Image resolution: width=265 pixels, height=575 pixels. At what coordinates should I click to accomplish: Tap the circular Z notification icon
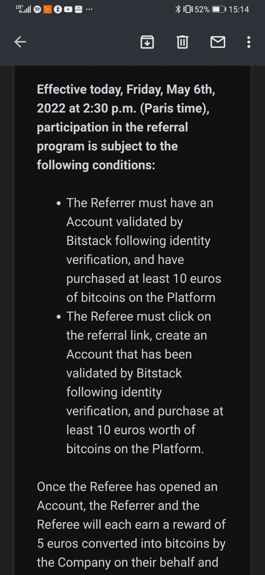pos(58,9)
